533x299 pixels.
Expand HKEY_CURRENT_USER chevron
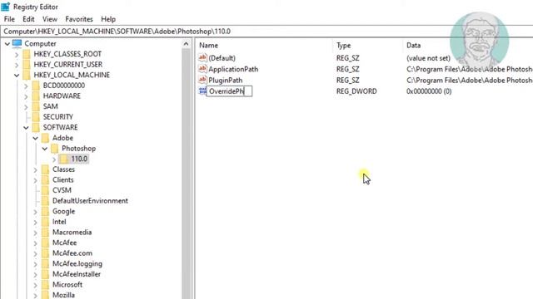click(x=17, y=65)
